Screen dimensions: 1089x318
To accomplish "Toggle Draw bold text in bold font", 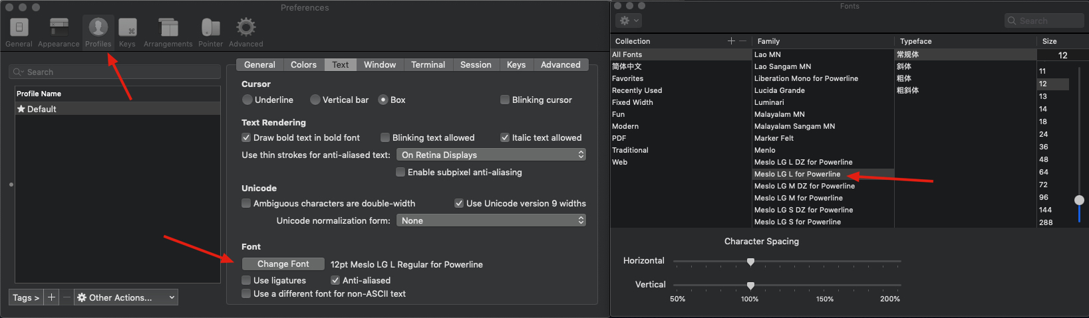I will [246, 137].
